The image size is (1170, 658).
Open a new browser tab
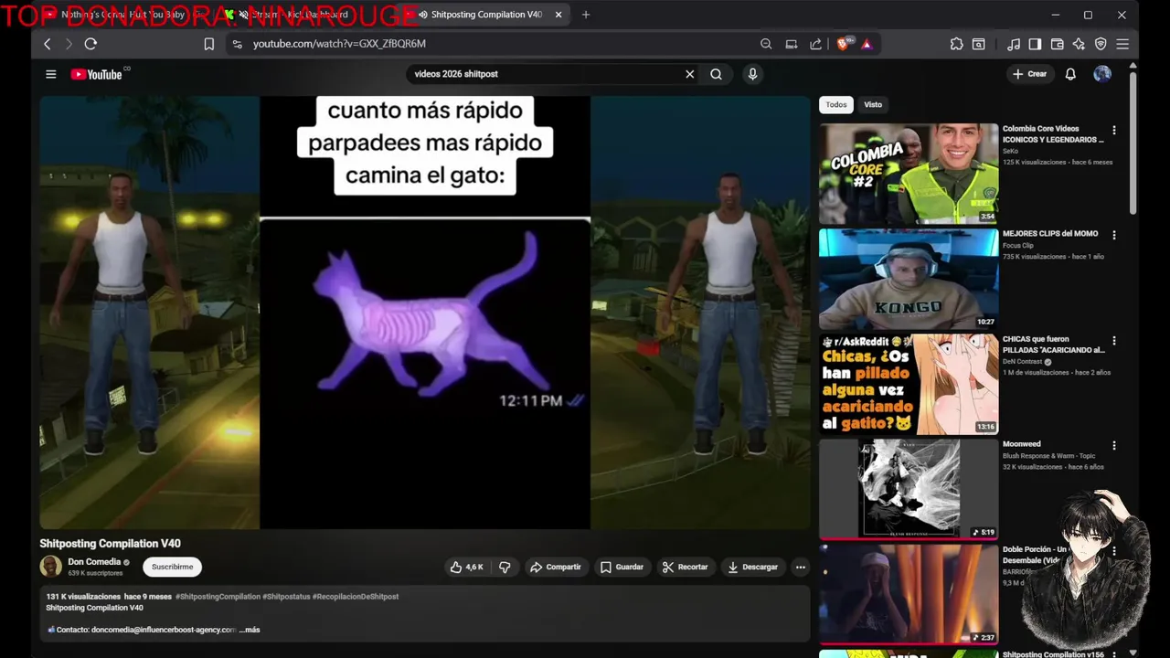click(x=586, y=15)
